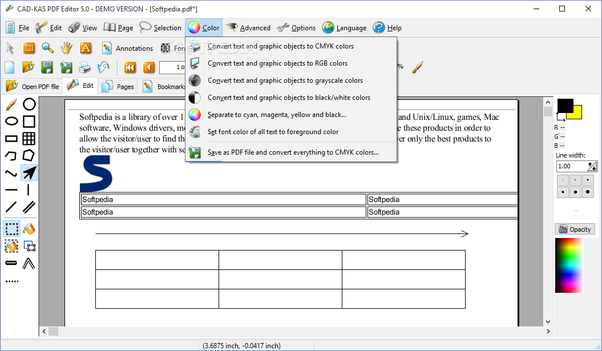Select the open polyline tool
Image resolution: width=602 pixels, height=351 pixels.
[11, 156]
